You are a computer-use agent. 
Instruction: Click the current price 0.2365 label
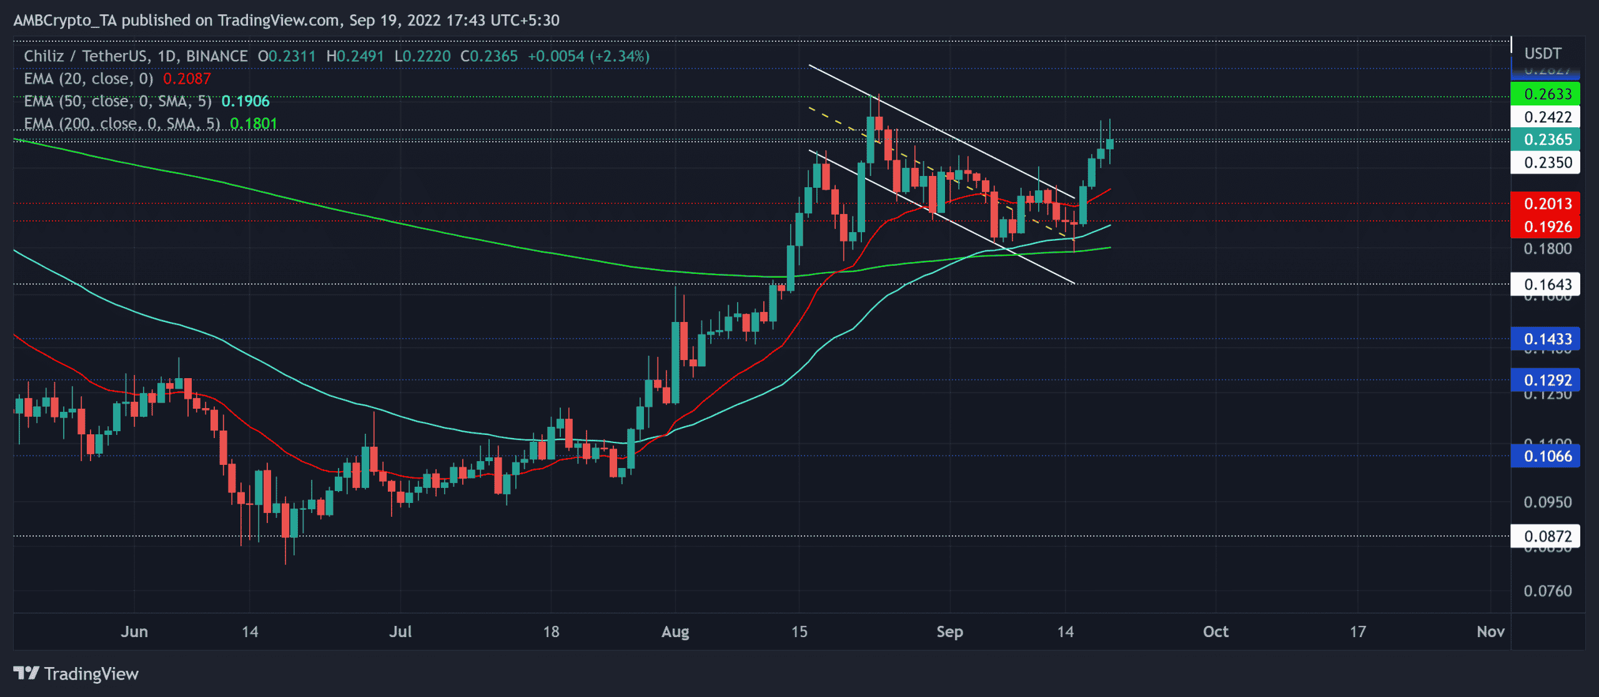(1545, 139)
